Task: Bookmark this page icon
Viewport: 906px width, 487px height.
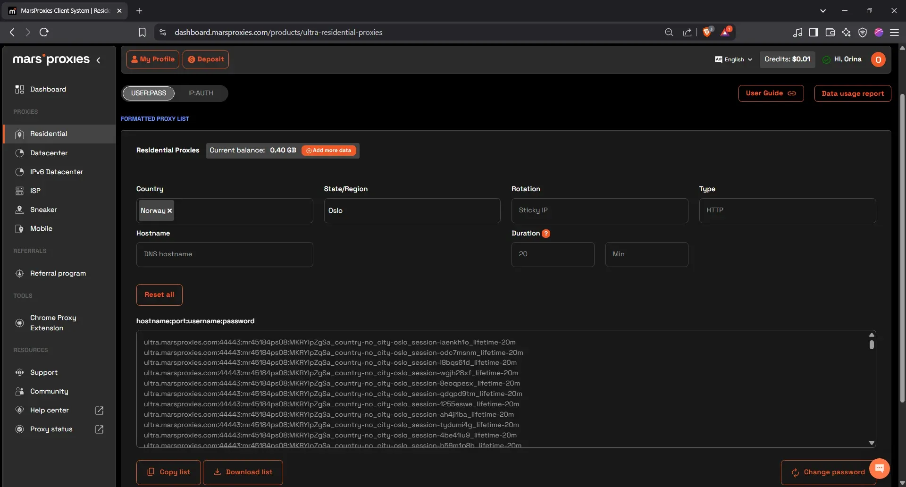Action: (142, 32)
